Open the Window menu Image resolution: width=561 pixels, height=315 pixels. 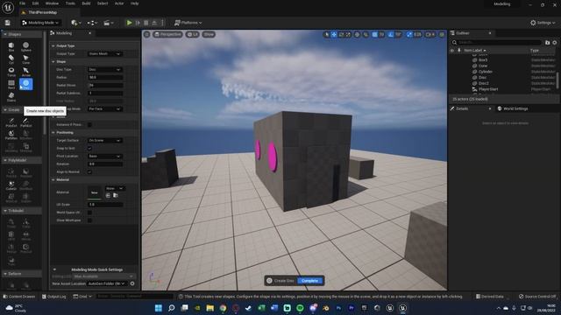(52, 3)
